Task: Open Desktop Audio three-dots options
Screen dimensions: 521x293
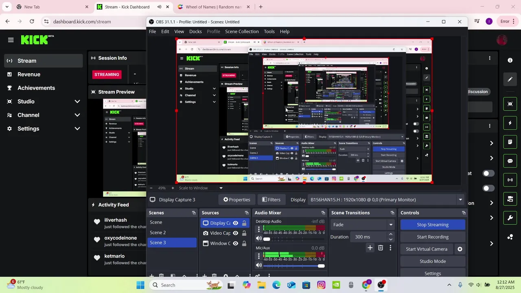Action: click(258, 230)
